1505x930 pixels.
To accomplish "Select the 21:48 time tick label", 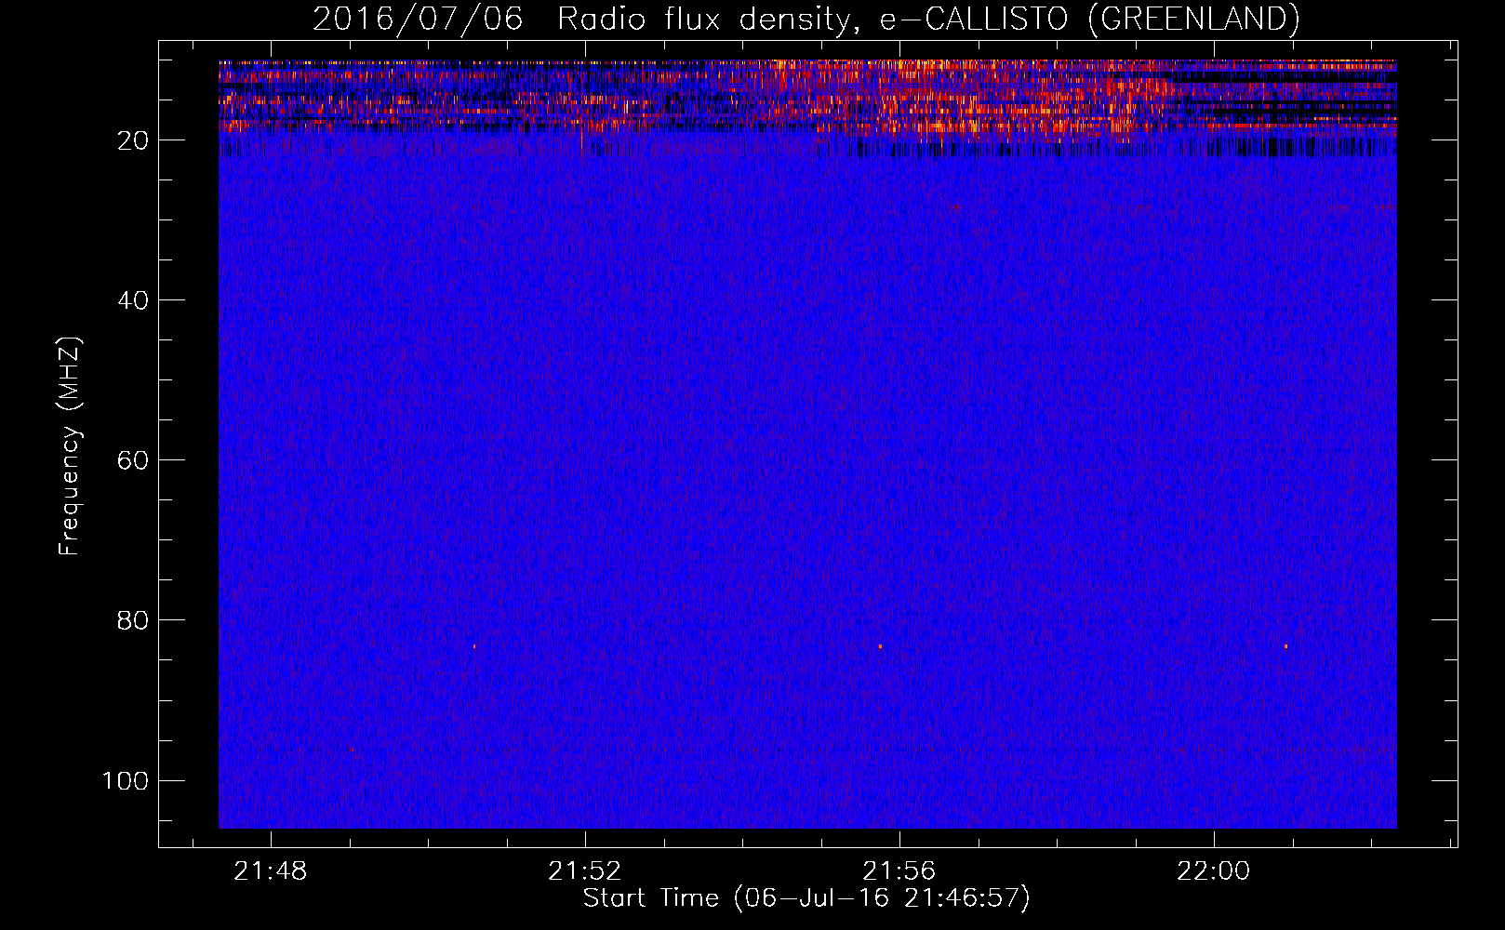I will (x=270, y=871).
